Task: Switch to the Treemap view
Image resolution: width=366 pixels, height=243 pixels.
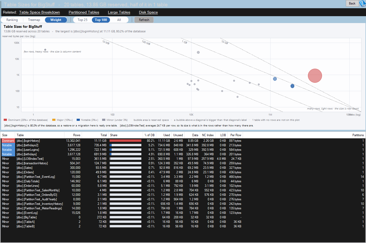Action: click(34, 20)
